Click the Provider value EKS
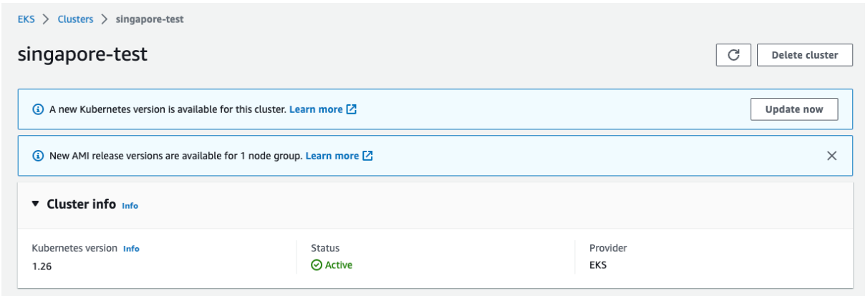 [598, 265]
